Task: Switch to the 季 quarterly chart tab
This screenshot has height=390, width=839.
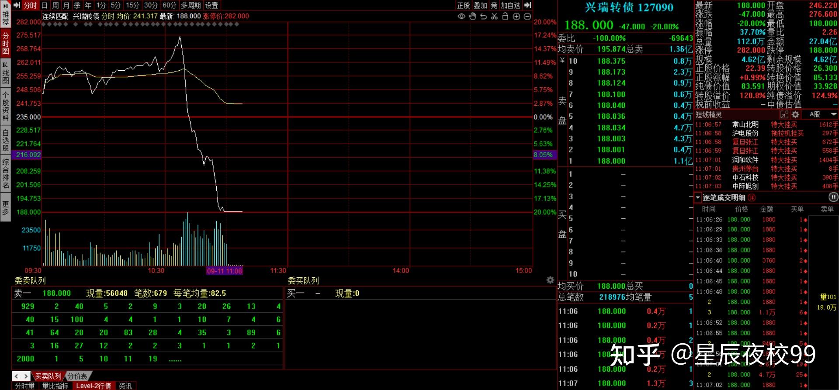Action: [x=77, y=5]
